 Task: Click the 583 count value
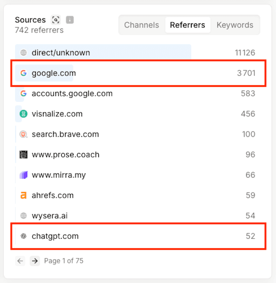pyautogui.click(x=248, y=94)
